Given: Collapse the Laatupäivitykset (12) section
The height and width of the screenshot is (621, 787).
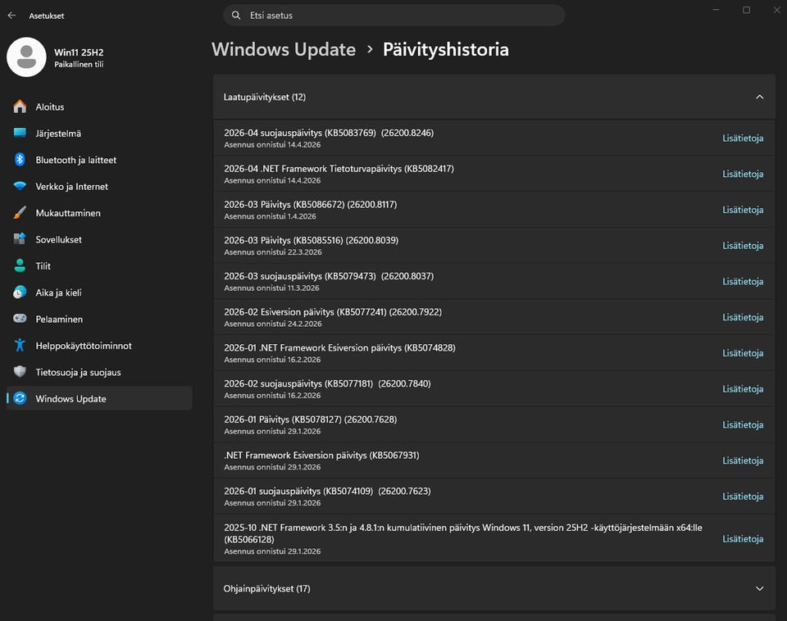Looking at the screenshot, I should point(759,97).
